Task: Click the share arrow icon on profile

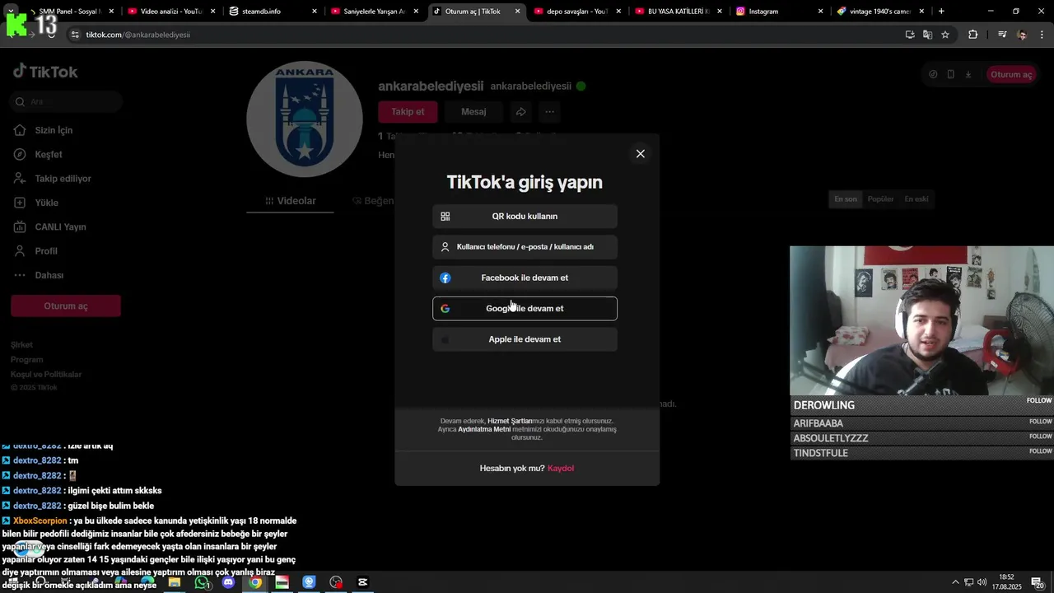Action: point(521,112)
